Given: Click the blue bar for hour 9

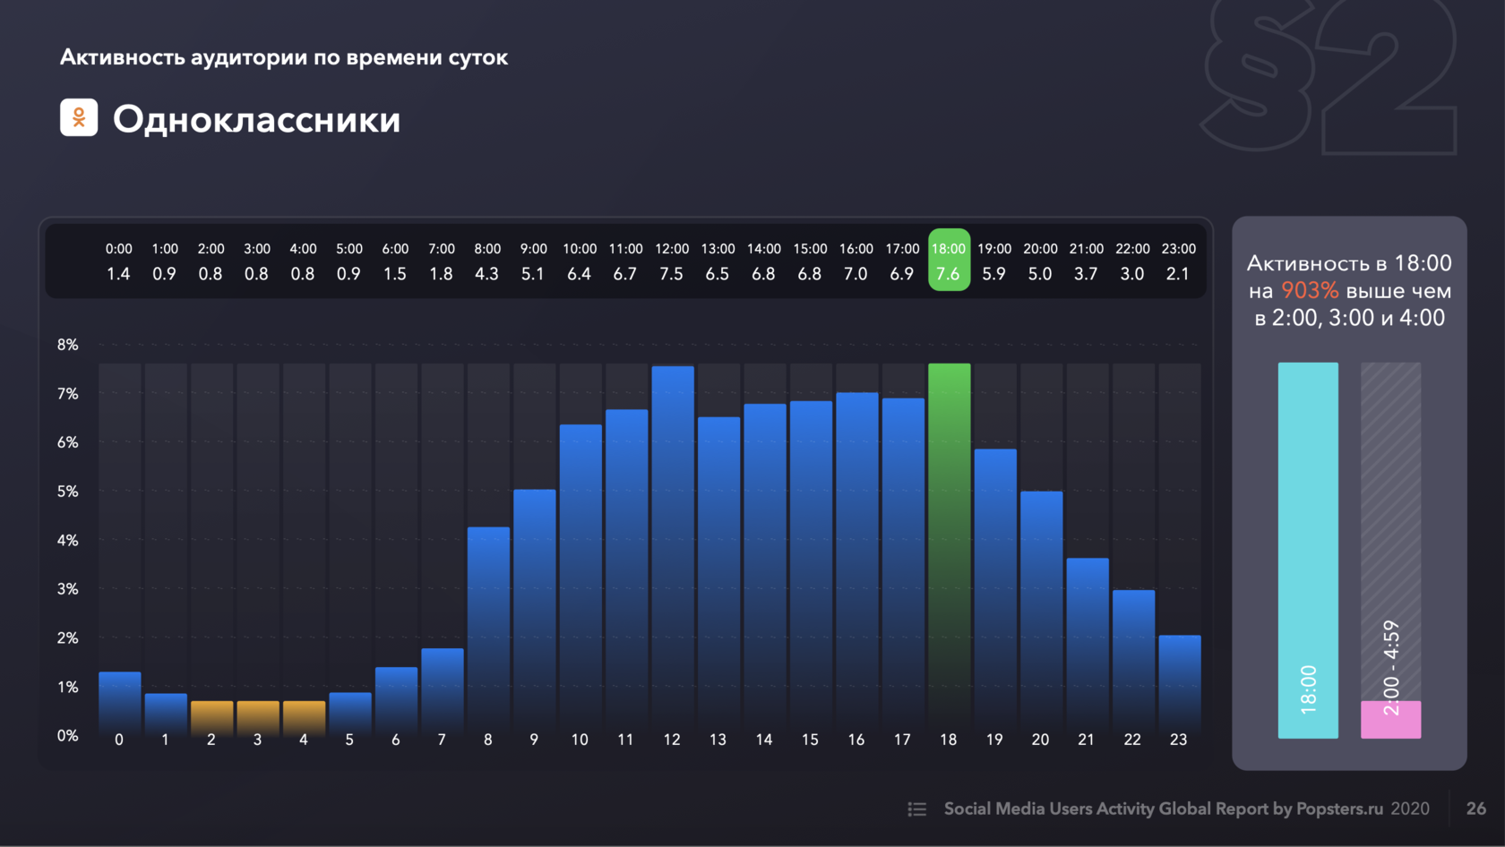Looking at the screenshot, I should (x=535, y=612).
